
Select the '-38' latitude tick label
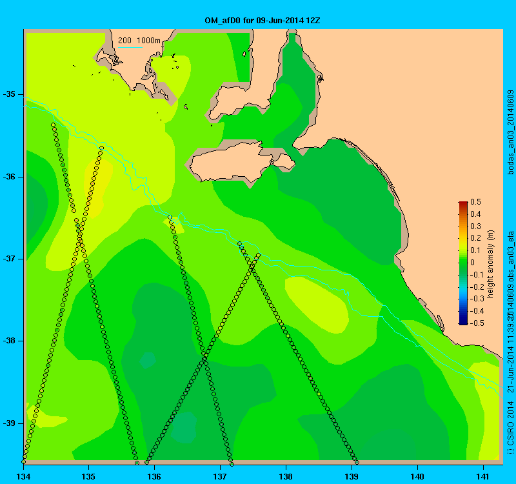[9, 341]
